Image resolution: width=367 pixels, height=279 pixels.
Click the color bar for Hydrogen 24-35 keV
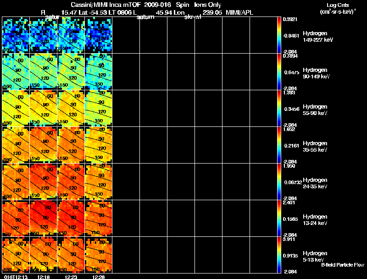[x=279, y=182]
